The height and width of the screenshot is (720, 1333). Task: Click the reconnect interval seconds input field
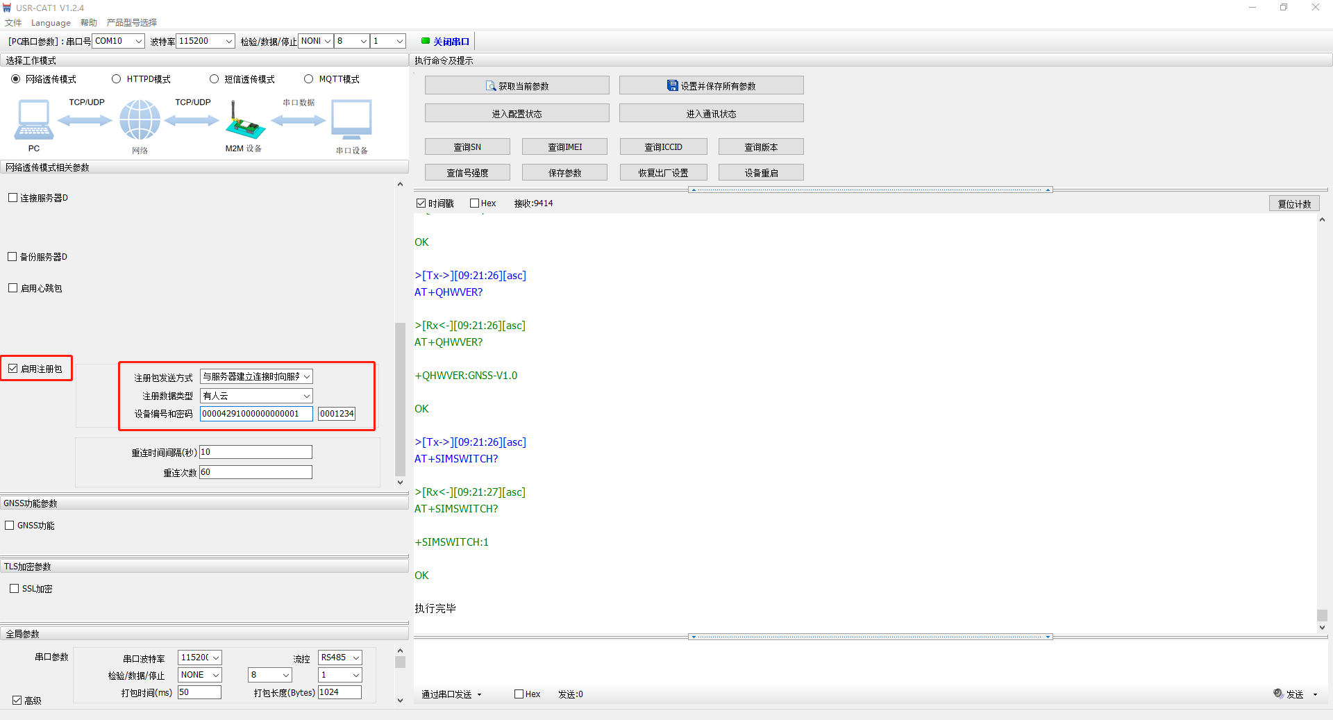(x=255, y=452)
